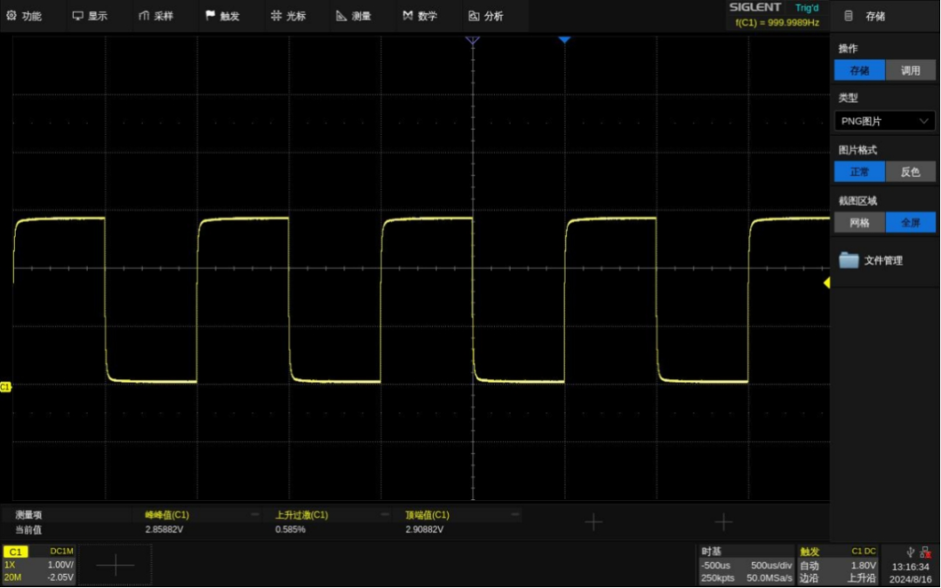Click the 500us/div timebase value
This screenshot has height=588, width=941.
tap(771, 565)
